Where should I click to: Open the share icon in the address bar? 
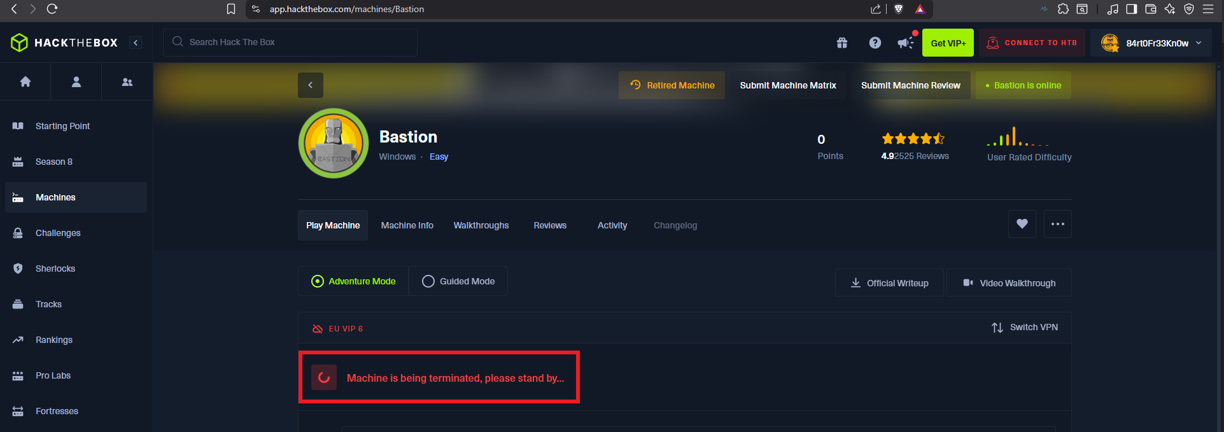click(876, 9)
